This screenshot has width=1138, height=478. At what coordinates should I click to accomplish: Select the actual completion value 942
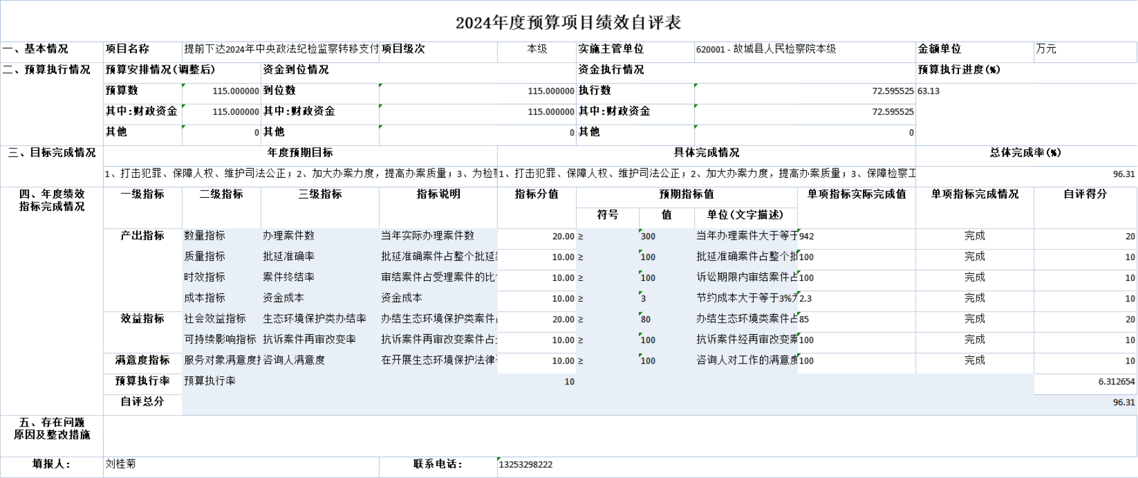point(856,236)
